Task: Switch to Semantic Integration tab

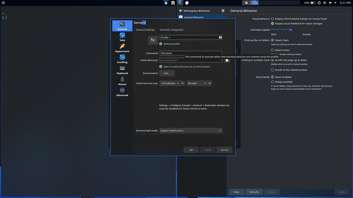Action: [172, 30]
